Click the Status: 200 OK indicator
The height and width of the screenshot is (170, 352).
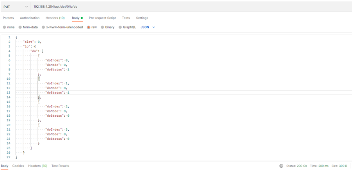[297, 166]
